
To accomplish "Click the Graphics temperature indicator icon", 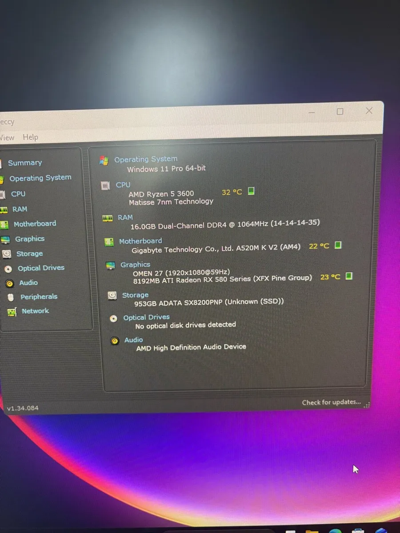I will 349,276.
